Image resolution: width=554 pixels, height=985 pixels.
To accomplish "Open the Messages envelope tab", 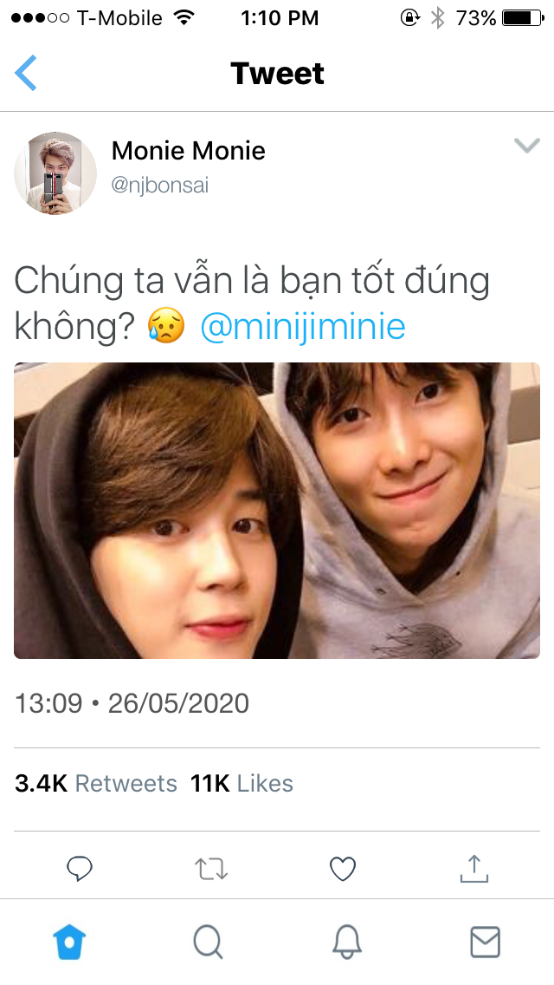I will [x=485, y=943].
